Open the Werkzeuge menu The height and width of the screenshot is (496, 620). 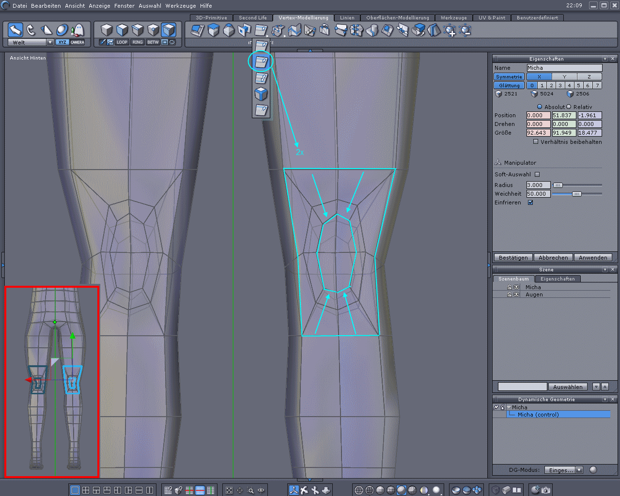pos(181,6)
